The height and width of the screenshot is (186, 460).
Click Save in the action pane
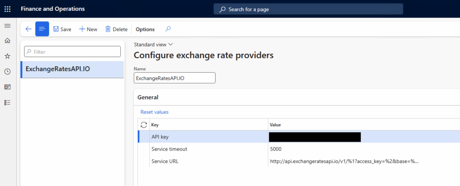coord(62,29)
